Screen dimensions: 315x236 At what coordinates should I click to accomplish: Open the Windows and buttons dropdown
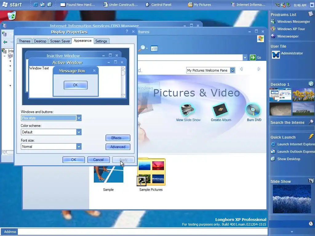click(79, 118)
